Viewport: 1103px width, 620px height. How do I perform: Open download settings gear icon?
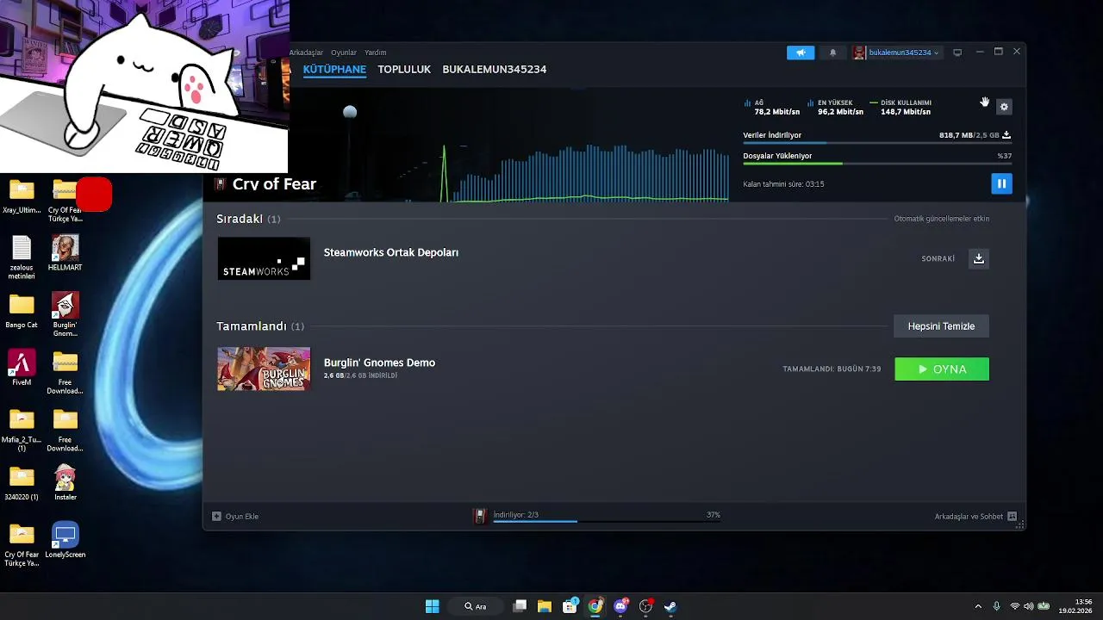click(1004, 107)
